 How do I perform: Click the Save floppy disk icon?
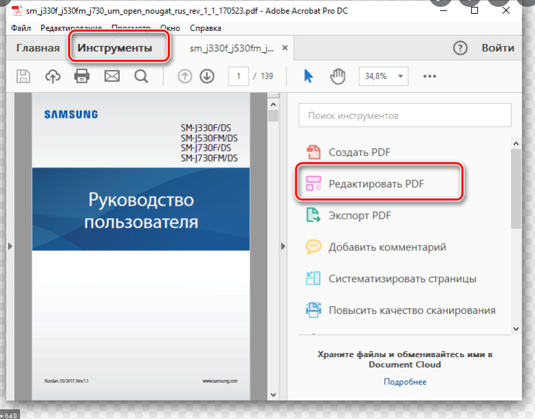point(23,76)
